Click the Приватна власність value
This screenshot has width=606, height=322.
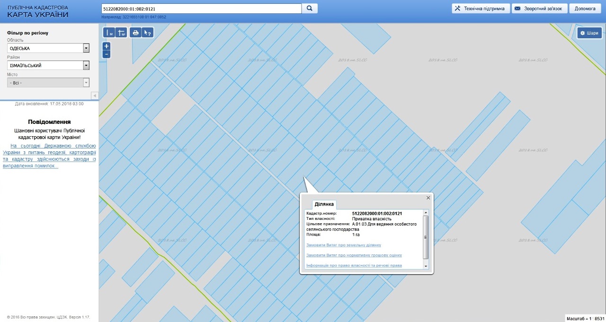click(x=372, y=219)
